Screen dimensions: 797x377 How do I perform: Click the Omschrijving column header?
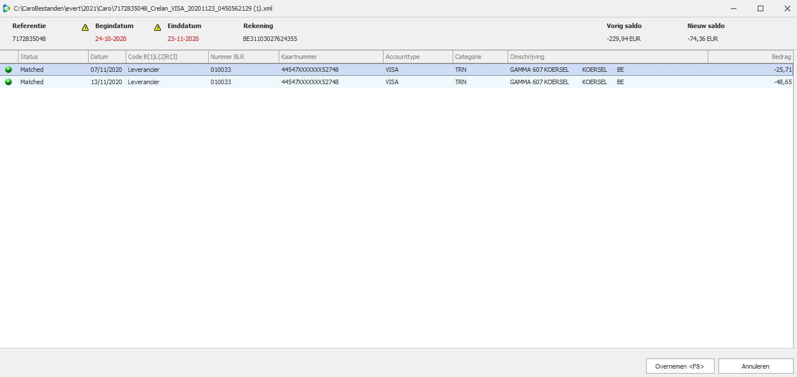point(608,57)
